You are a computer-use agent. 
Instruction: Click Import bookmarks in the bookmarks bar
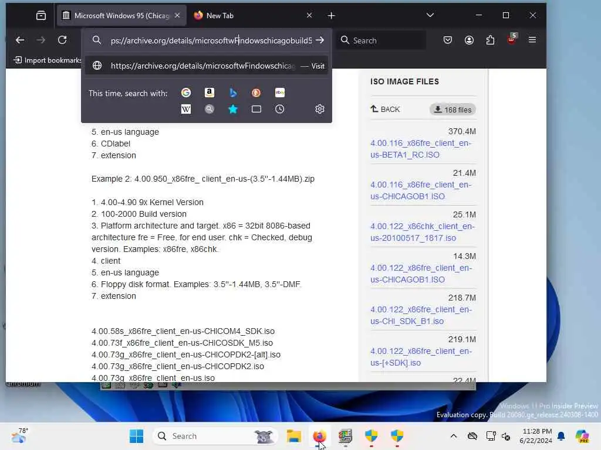(48, 60)
